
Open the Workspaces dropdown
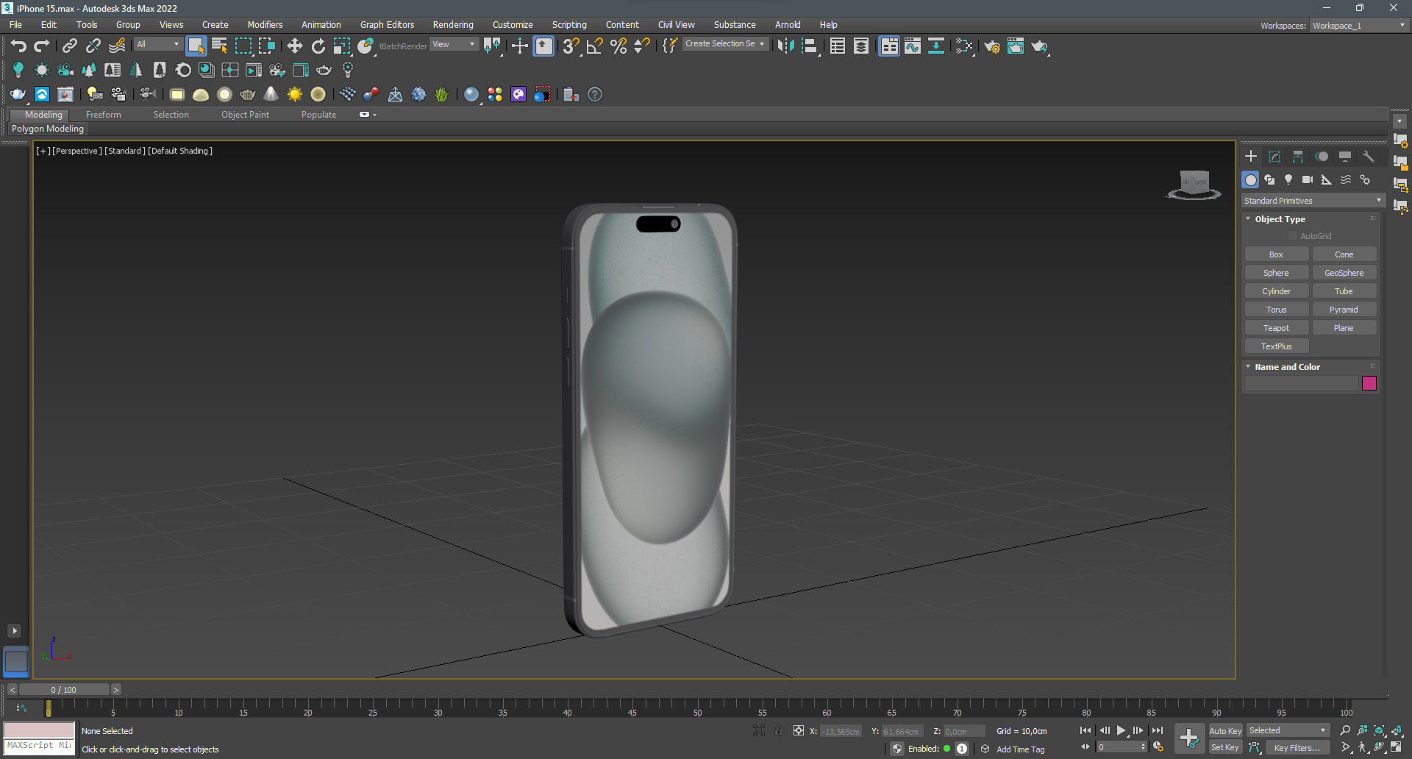[x=1359, y=25]
